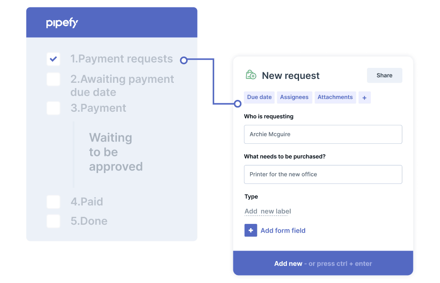Uncheck the Payment requests checkbox
This screenshot has width=440, height=283.
click(x=53, y=59)
